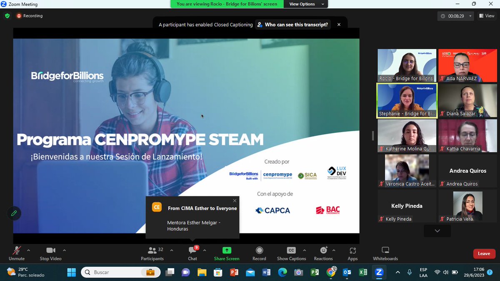Click the CE avatar in chat popup
The image size is (500, 281).
157,207
